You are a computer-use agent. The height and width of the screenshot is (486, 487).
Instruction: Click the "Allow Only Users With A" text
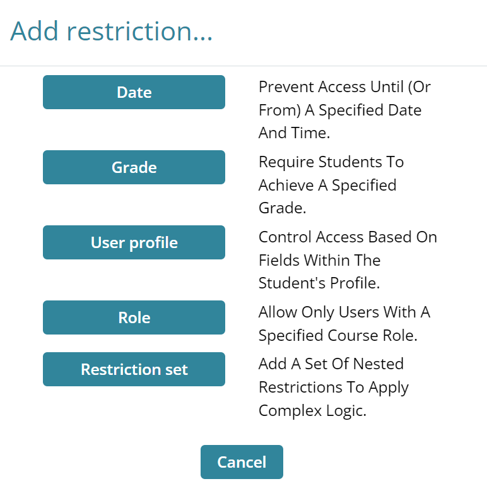[x=344, y=312]
